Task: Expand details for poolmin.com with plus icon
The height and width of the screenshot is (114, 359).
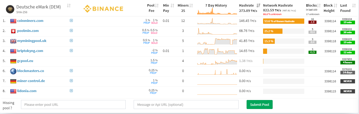Action: click(71, 31)
